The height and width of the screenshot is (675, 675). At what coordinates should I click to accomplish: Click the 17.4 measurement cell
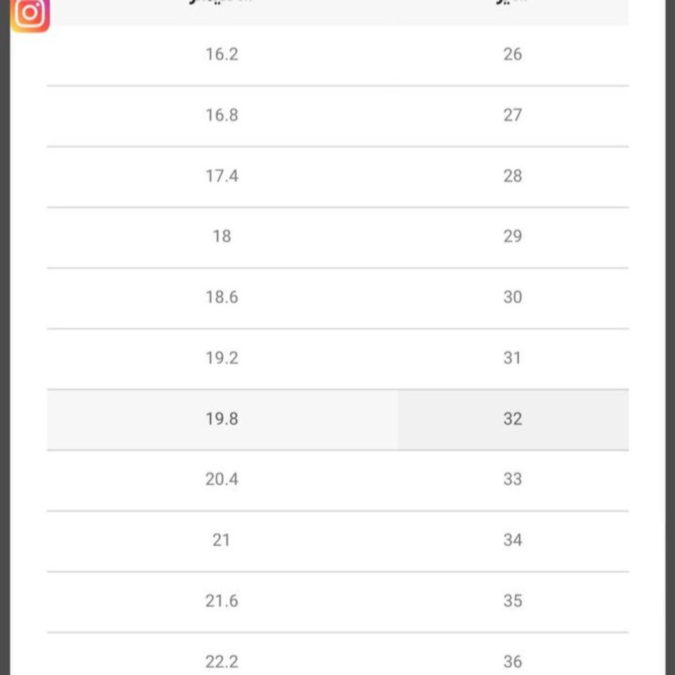pos(221,176)
